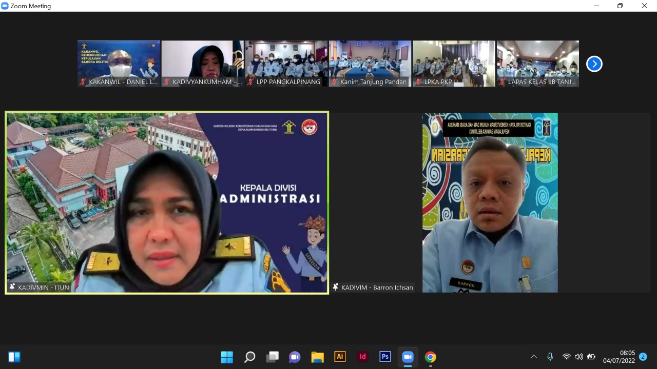Open the Windows Start menu
The width and height of the screenshot is (657, 369).
click(x=227, y=357)
